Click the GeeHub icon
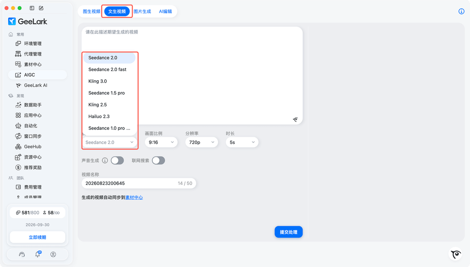 pos(18,146)
